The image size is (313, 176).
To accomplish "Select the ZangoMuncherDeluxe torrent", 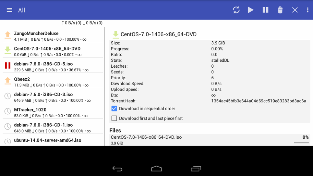I will pyautogui.click(x=53, y=36).
